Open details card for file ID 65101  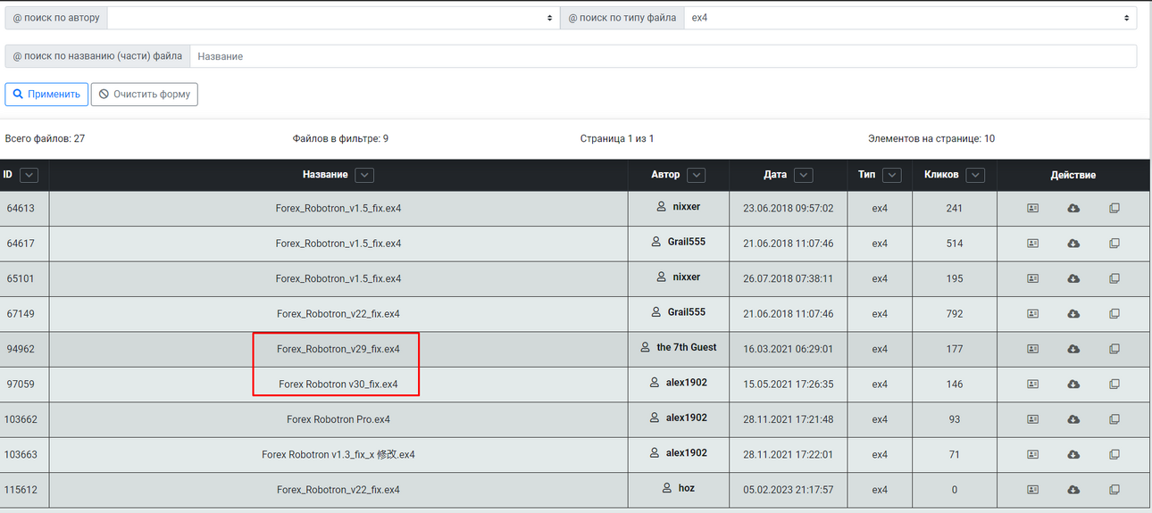1032,278
